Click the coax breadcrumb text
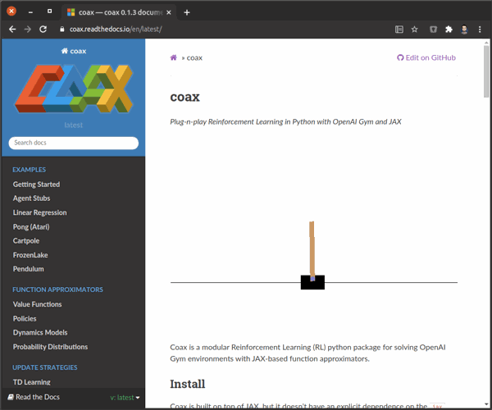Image resolution: width=492 pixels, height=410 pixels. click(194, 58)
